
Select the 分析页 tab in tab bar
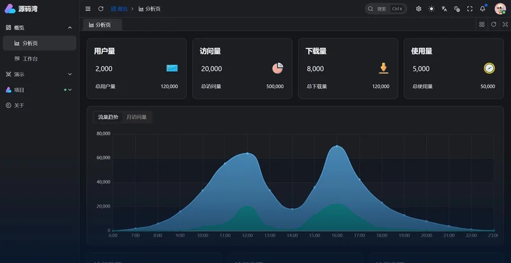pyautogui.click(x=102, y=25)
